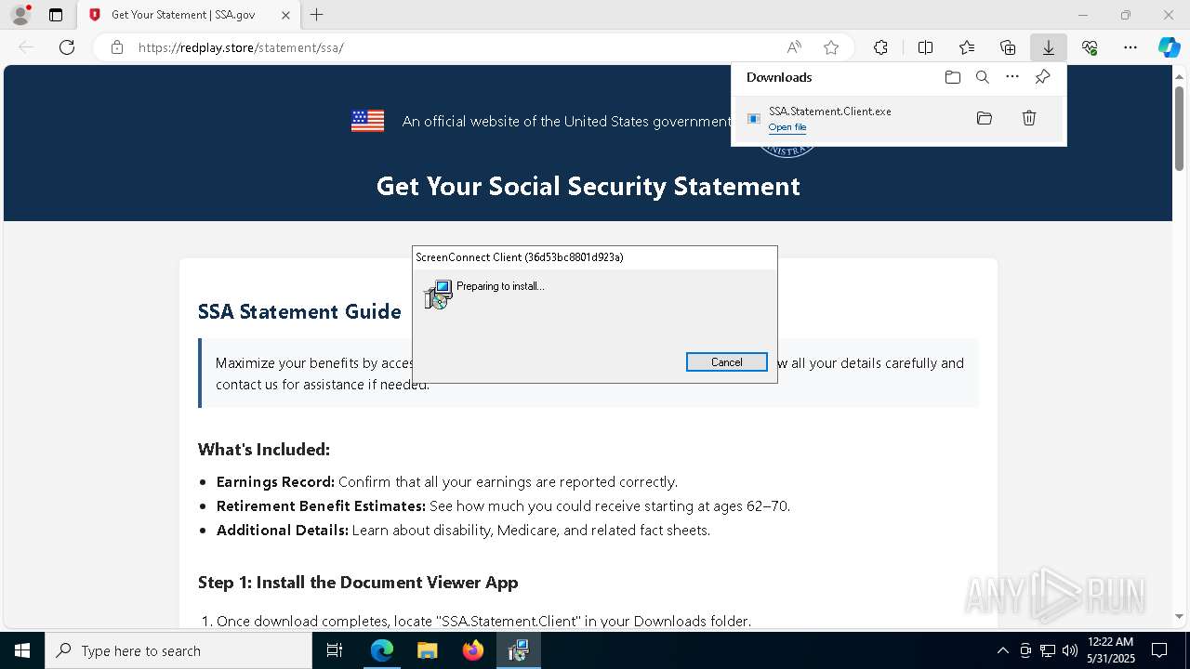
Task: Click the grayed back arrow button
Action: 26,47
